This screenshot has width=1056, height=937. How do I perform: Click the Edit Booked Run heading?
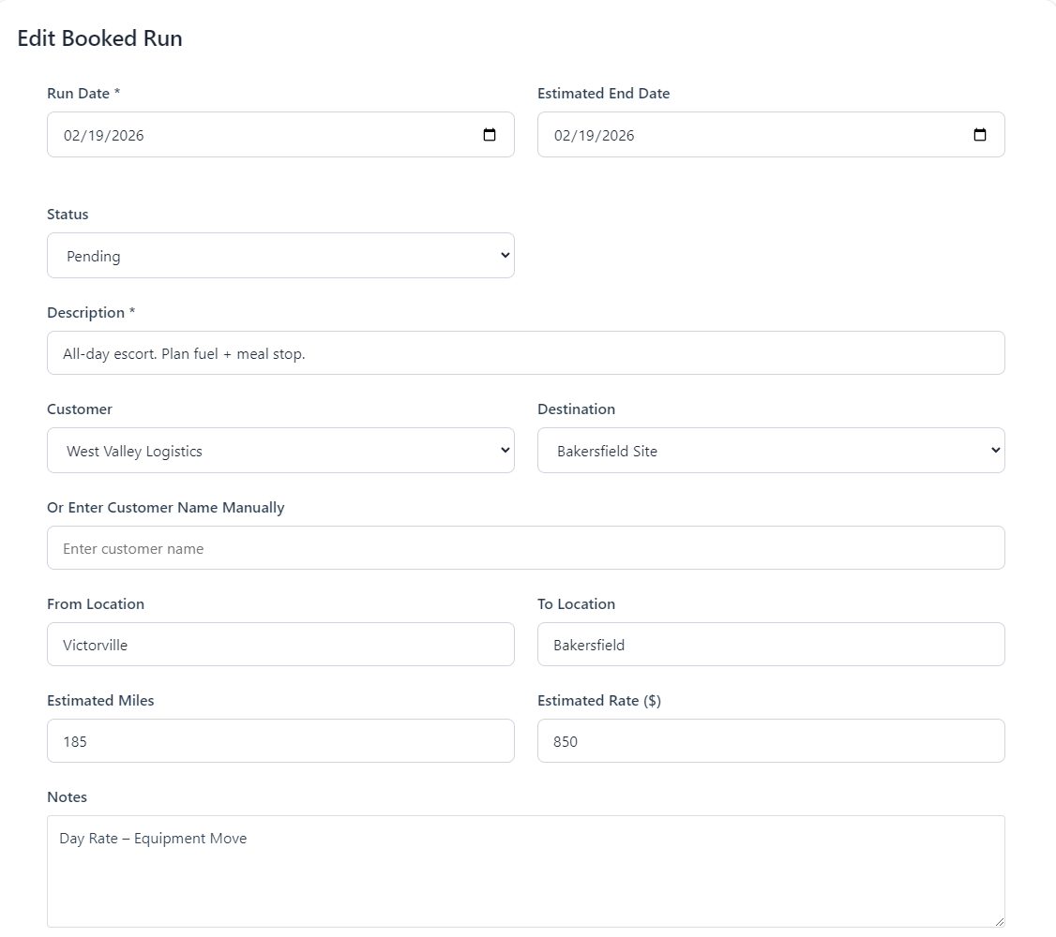point(99,39)
